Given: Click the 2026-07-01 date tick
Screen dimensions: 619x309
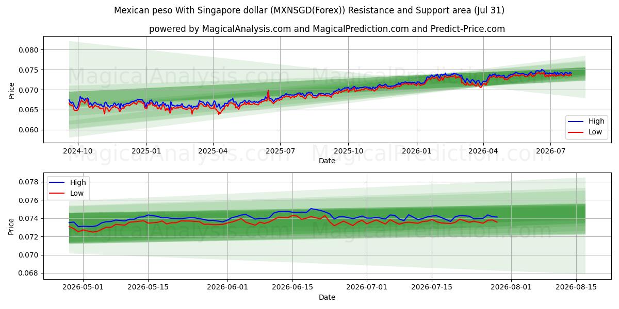Looking at the screenshot, I should [x=367, y=287].
